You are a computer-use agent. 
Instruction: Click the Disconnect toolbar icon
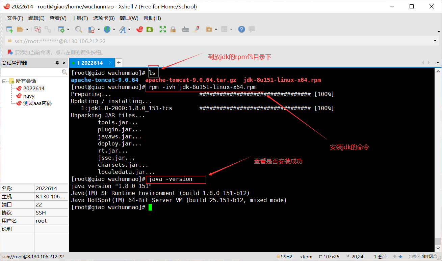pyautogui.click(x=38, y=29)
